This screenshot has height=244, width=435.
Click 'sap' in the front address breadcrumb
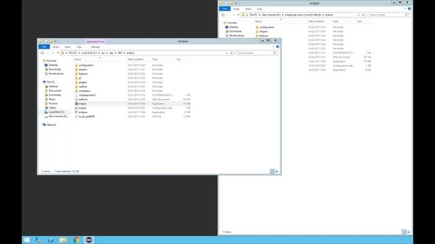pos(111,53)
